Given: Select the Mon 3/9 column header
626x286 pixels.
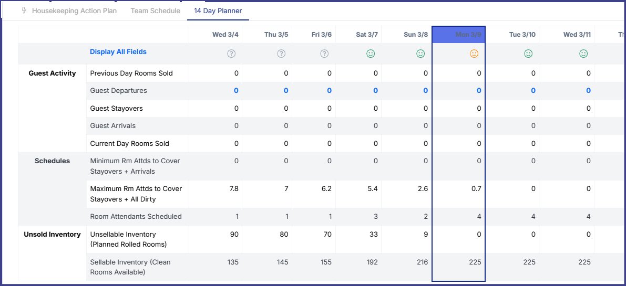Looking at the screenshot, I should [x=468, y=35].
